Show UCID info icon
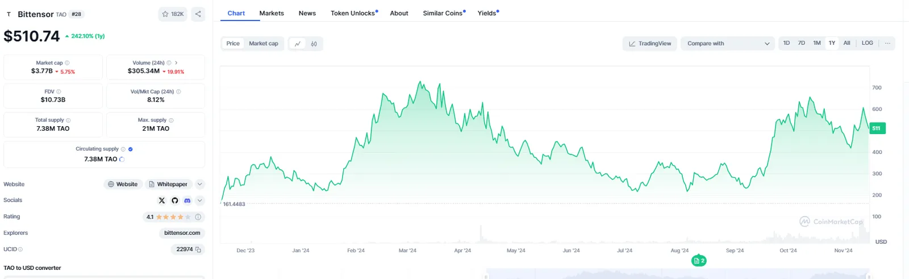The image size is (909, 279). click(x=20, y=249)
